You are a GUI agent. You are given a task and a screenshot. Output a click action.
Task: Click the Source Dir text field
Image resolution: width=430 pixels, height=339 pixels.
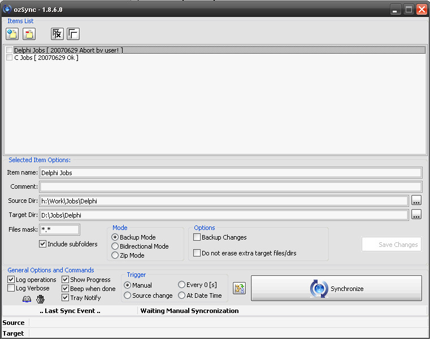coord(224,201)
